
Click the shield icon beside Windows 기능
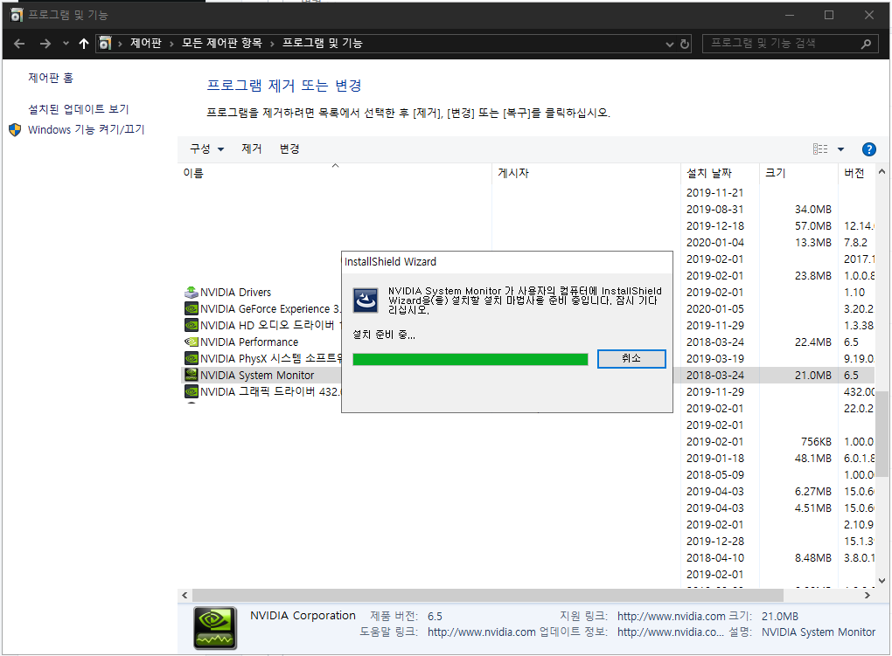click(x=16, y=129)
